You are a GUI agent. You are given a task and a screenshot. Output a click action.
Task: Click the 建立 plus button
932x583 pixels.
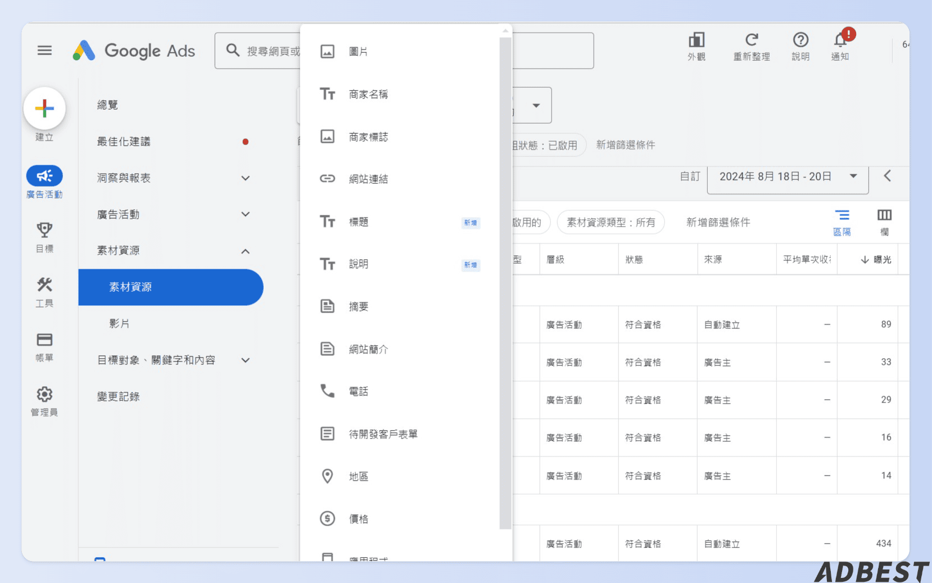point(44,108)
